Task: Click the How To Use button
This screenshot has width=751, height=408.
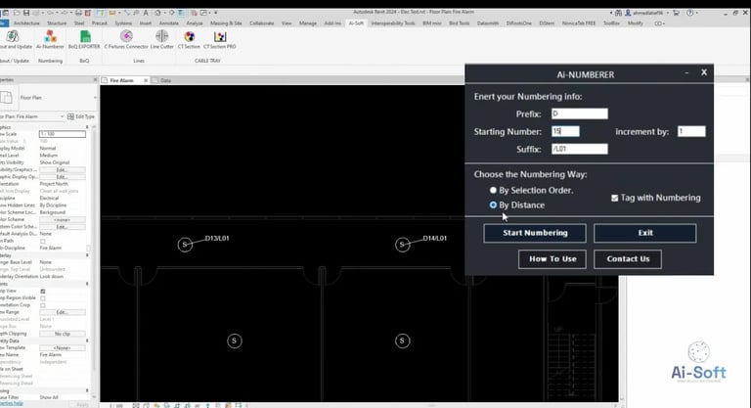Action: click(x=552, y=259)
